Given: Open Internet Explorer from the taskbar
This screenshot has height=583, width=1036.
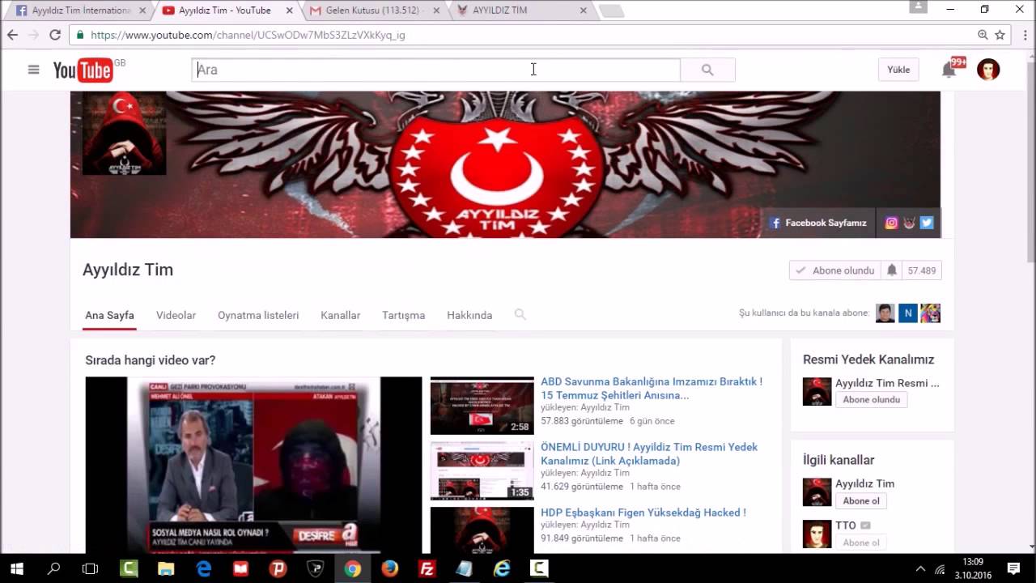Looking at the screenshot, I should coord(501,568).
